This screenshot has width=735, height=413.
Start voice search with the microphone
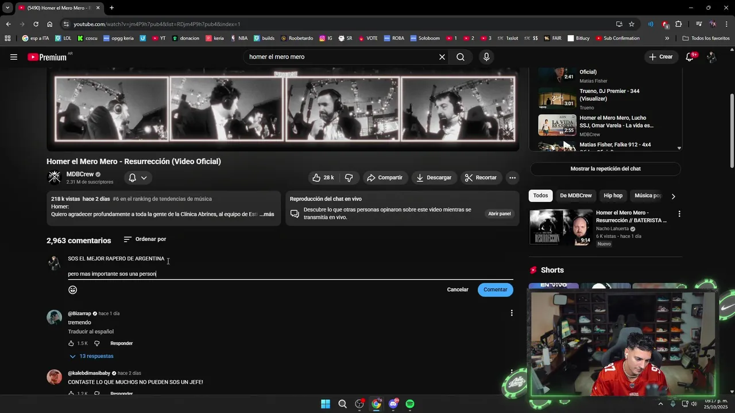[x=486, y=57]
